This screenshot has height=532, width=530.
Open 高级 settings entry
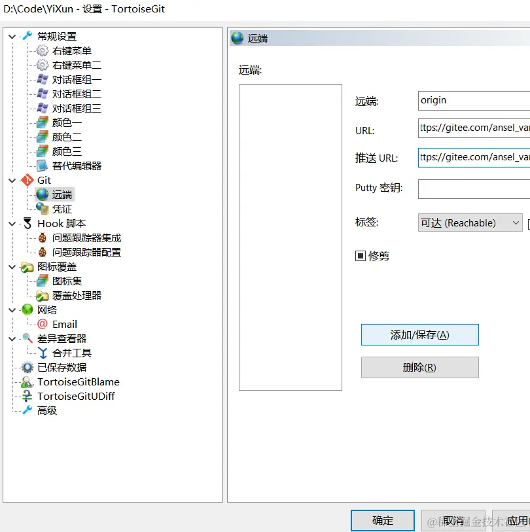tap(47, 410)
